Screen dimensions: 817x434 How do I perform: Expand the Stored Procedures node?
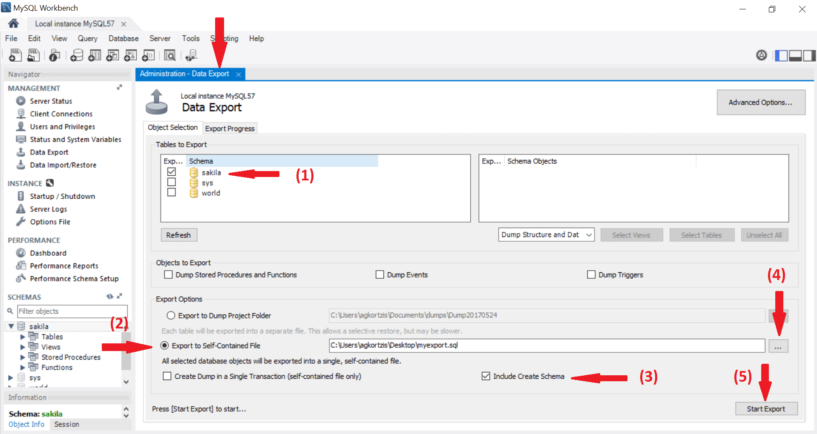23,357
